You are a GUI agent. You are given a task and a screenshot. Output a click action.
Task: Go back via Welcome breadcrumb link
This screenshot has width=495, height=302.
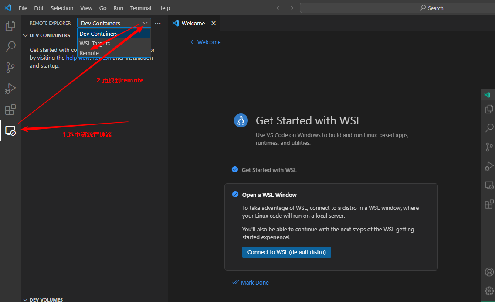coord(206,42)
